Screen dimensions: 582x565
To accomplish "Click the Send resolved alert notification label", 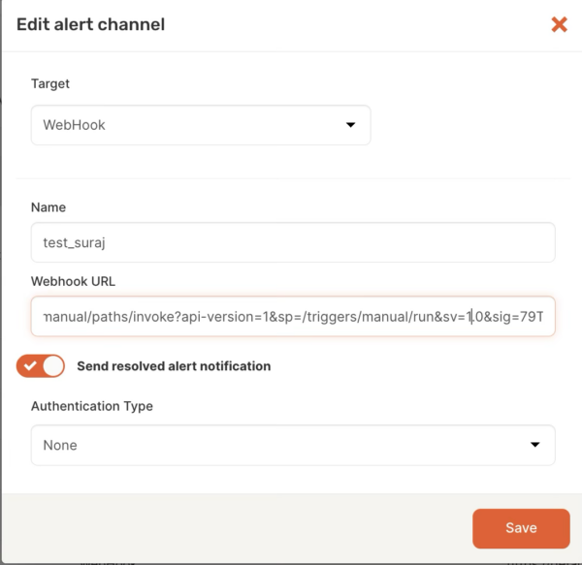I will tap(174, 366).
